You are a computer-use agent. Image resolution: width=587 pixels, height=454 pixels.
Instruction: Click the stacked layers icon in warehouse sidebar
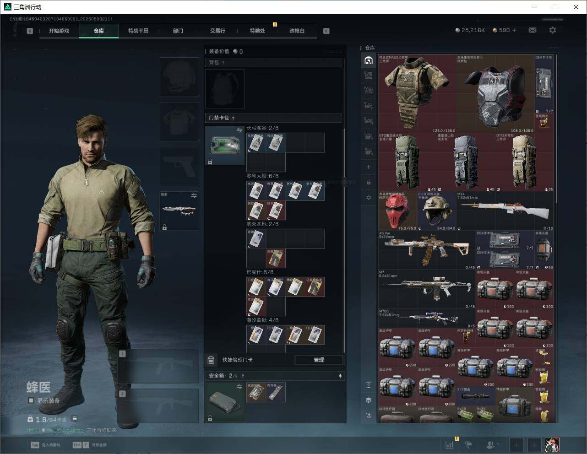[369, 400]
